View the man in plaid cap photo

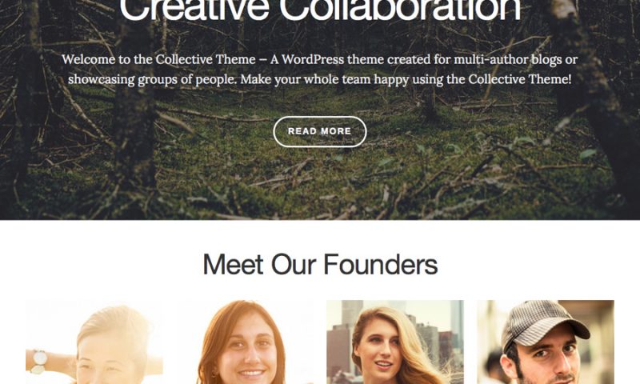click(546, 342)
